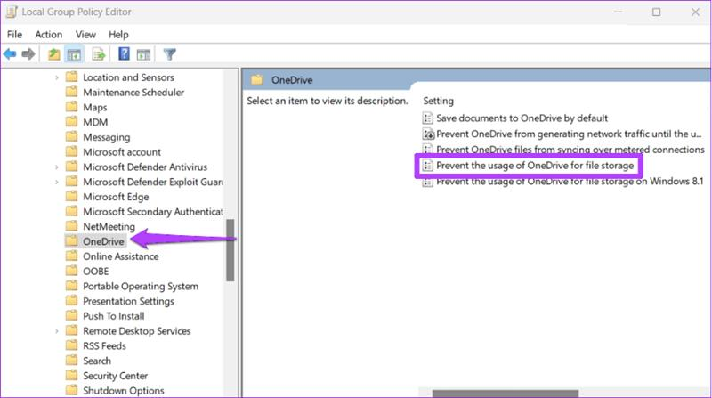
Task: Click the Maps folder icon
Action: 71,107
